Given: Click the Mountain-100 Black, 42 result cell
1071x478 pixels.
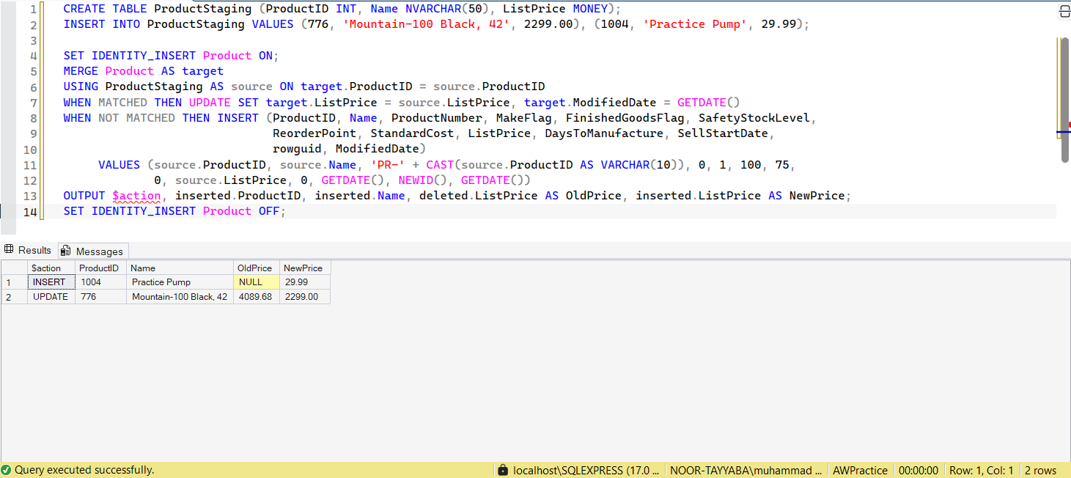Looking at the screenshot, I should click(180, 297).
